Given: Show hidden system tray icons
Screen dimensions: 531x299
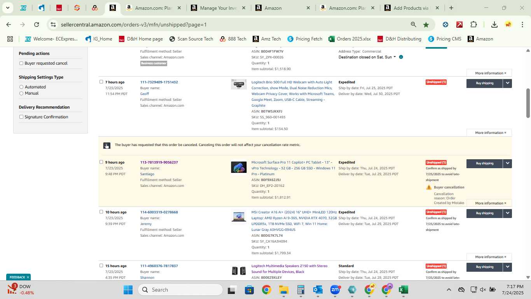Looking at the screenshot, I should tap(449, 290).
